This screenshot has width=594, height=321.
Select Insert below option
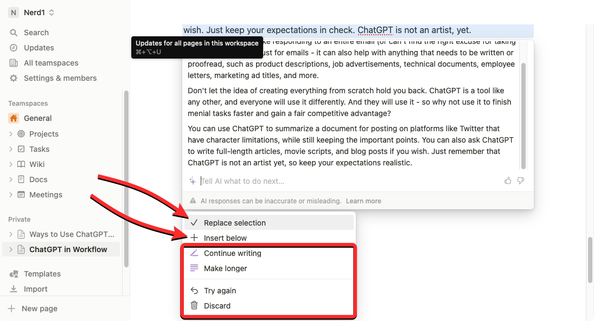225,238
